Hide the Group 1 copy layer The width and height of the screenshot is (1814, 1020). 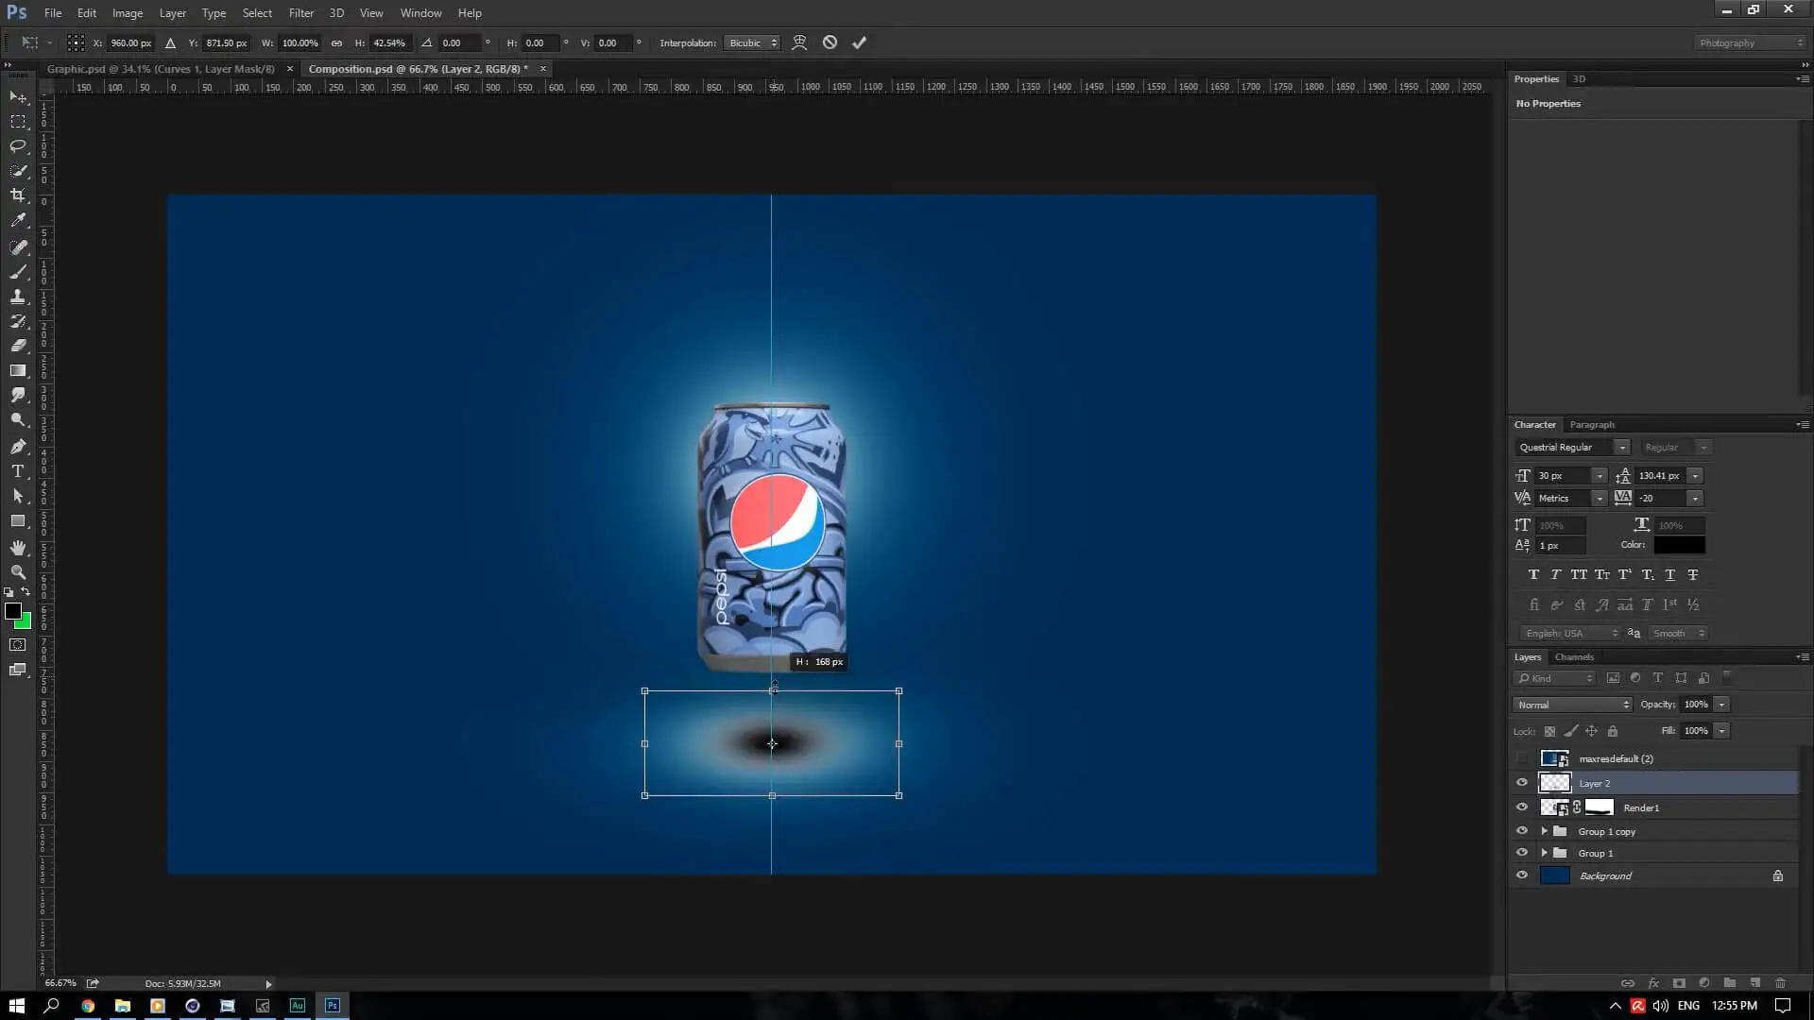point(1522,831)
